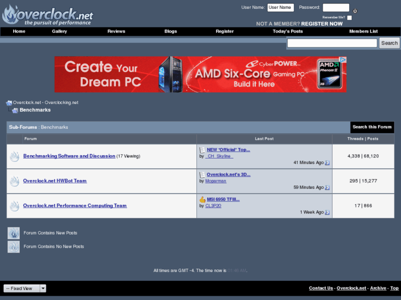Click the 4,338 | 68,120 stats cell
This screenshot has width=401, height=300.
(x=363, y=156)
